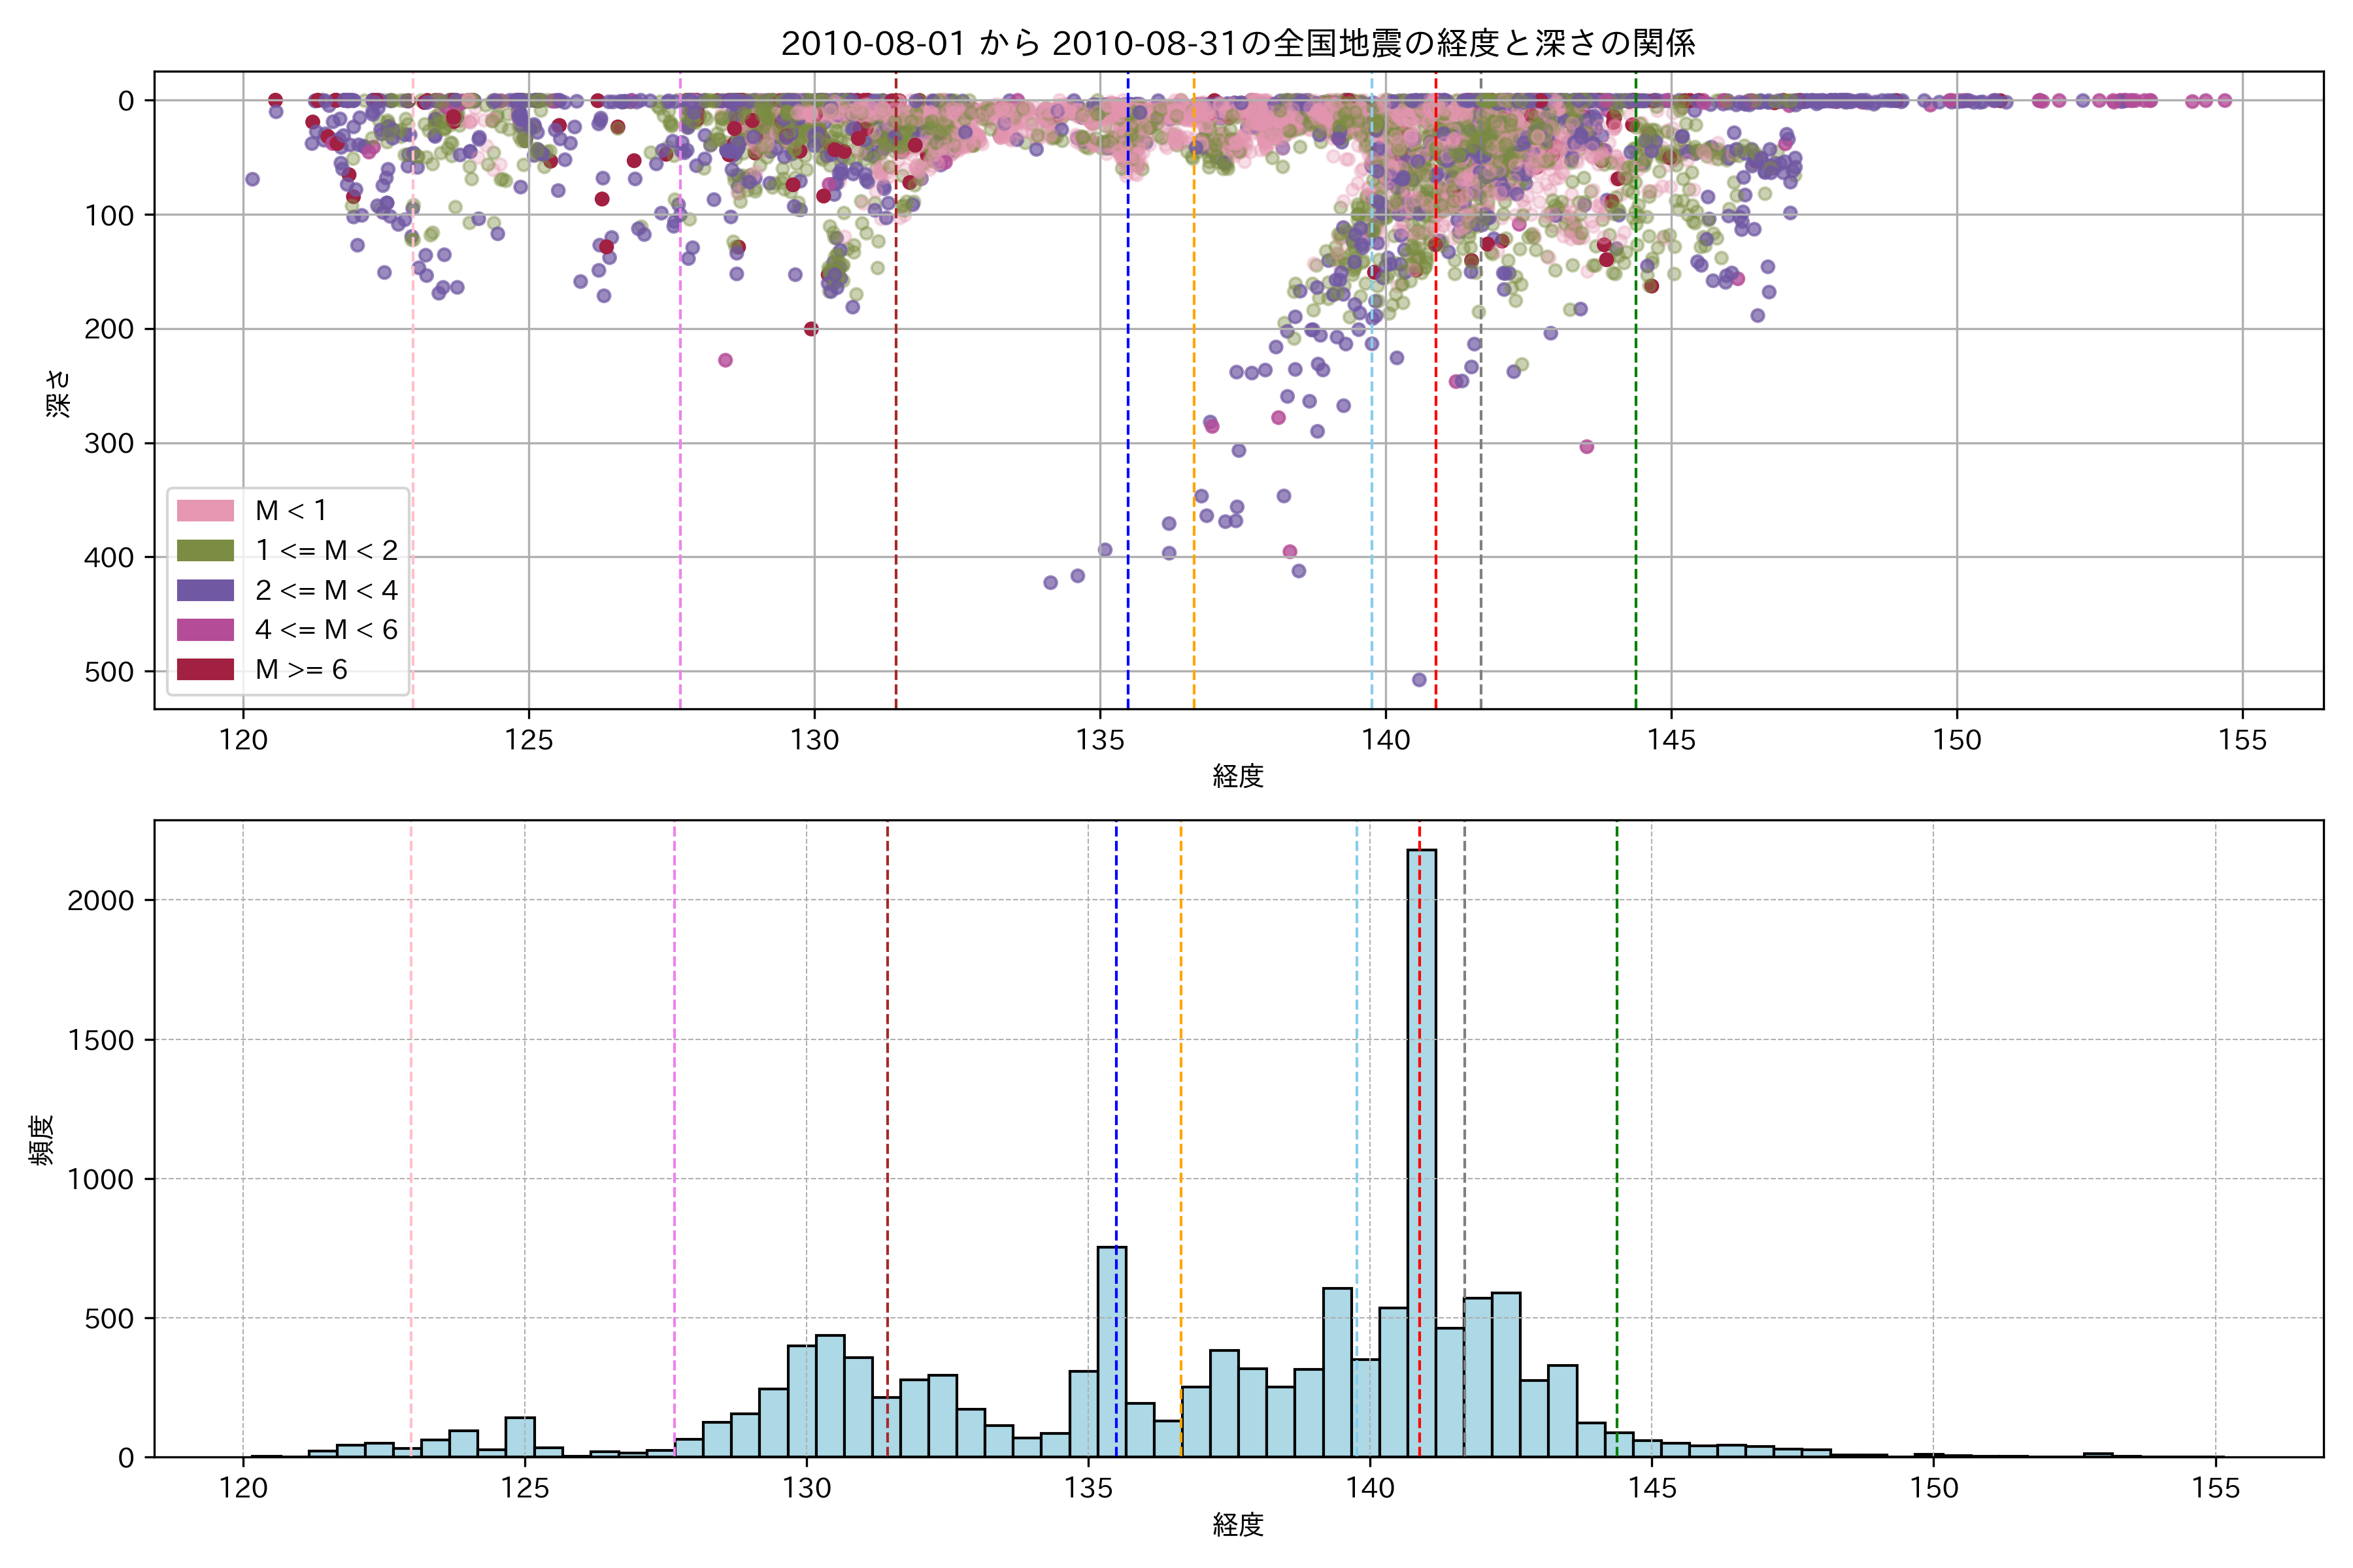
Task: Click the deepest earthquake point near depth 500
Action: click(x=1418, y=680)
